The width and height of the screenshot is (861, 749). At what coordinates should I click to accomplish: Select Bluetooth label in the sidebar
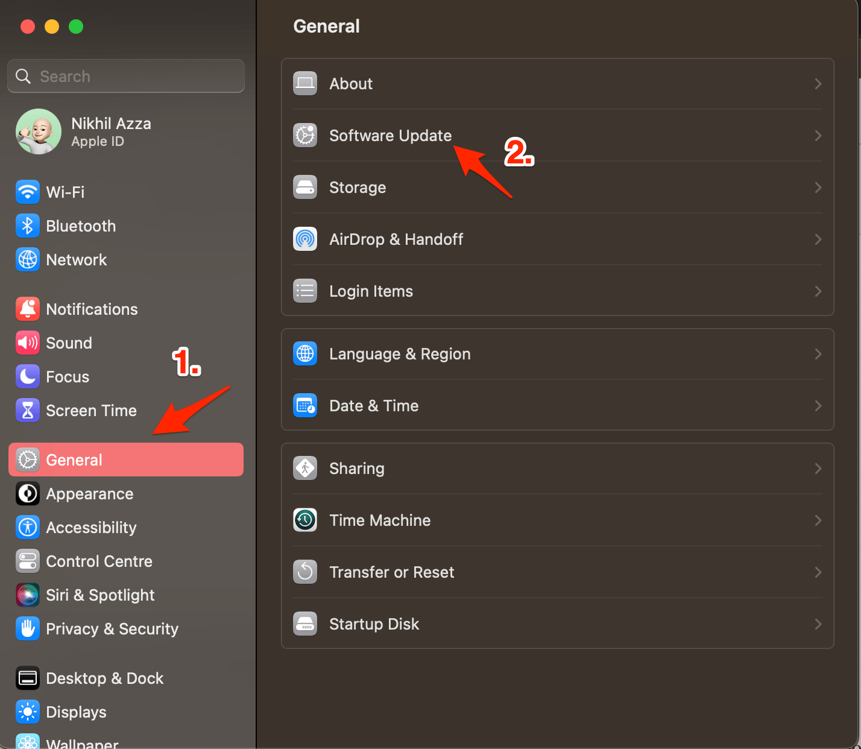pyautogui.click(x=81, y=226)
